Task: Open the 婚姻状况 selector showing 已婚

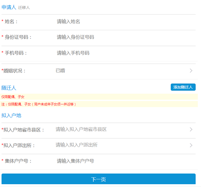Action: [x=98, y=71]
